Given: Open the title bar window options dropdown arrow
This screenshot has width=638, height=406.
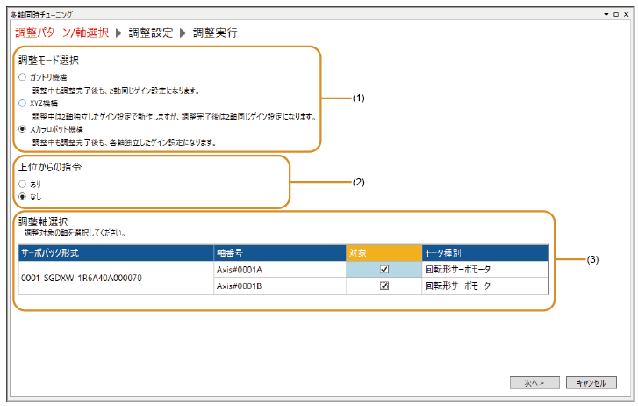Looking at the screenshot, I should 605,15.
